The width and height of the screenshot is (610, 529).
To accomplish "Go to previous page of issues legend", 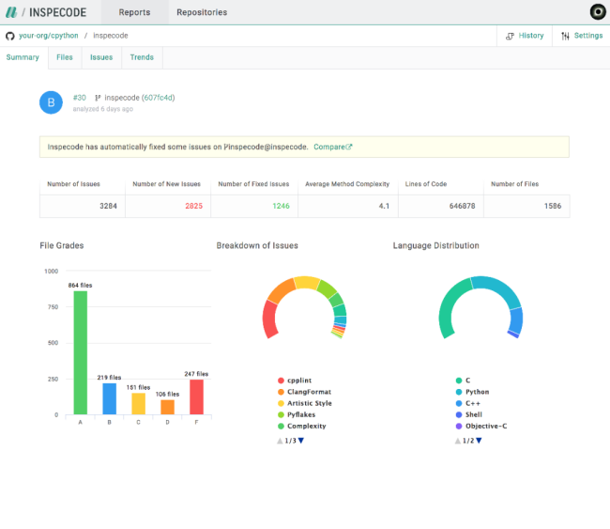I will pyautogui.click(x=280, y=441).
